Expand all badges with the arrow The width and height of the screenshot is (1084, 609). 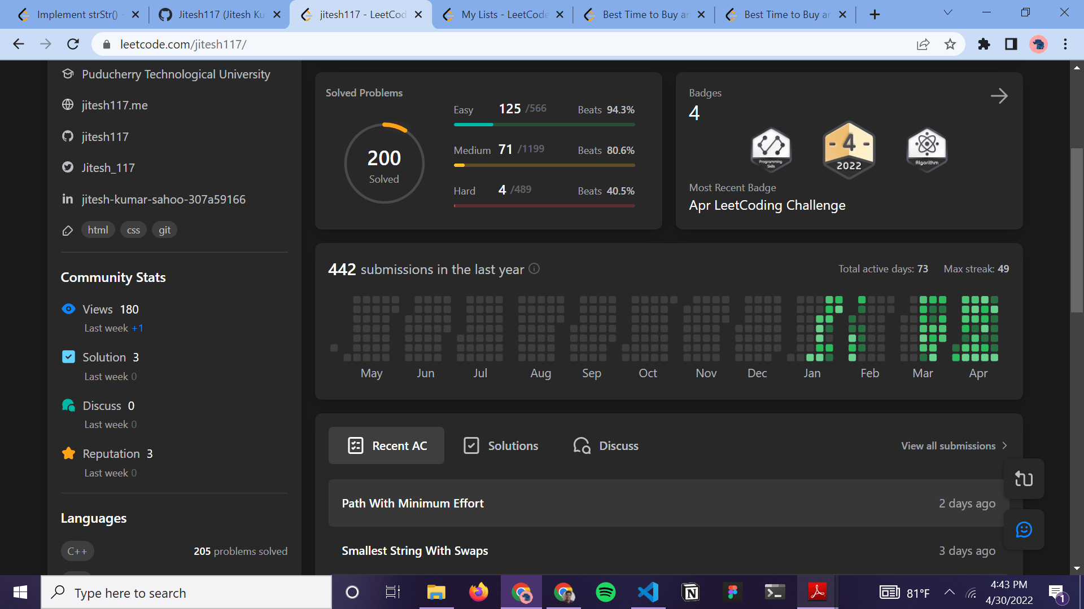click(999, 96)
